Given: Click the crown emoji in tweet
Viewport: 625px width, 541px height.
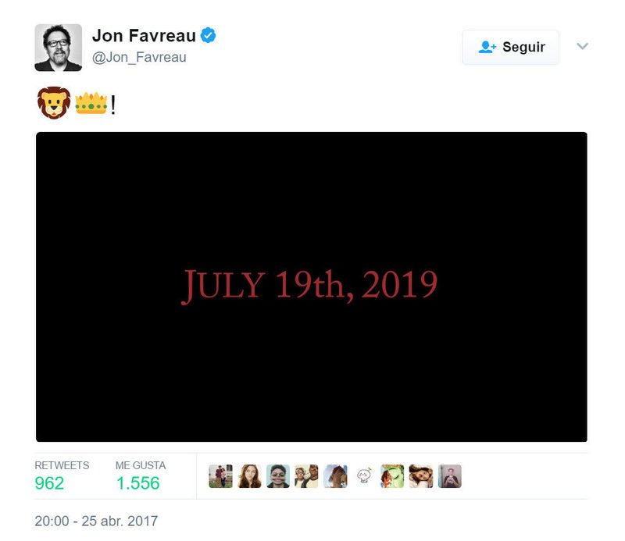Looking at the screenshot, I should point(91,103).
